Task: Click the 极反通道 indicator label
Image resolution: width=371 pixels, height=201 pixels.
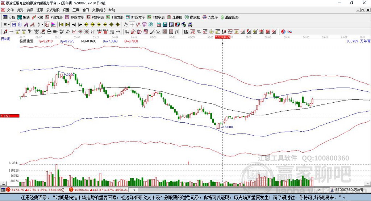Action: pyautogui.click(x=26, y=41)
